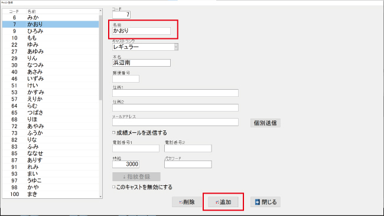The width and height of the screenshot is (384, 216).
Task: Focus the 郵便番号 postal code field
Action: coord(126,78)
